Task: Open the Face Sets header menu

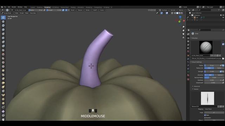Action: [33, 13]
